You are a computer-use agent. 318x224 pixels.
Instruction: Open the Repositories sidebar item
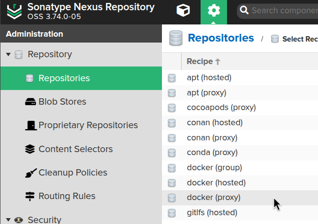point(81,78)
